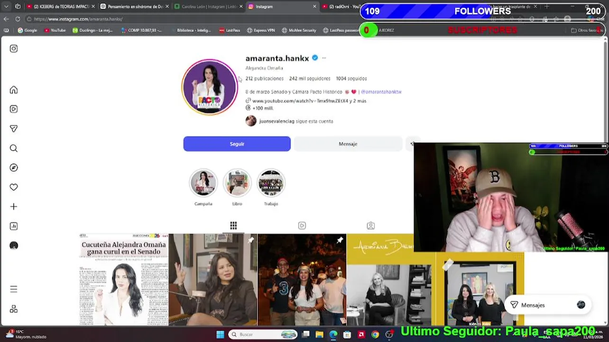The width and height of the screenshot is (609, 342).
Task: Click the bottom sidebar apps icon
Action: (14, 309)
